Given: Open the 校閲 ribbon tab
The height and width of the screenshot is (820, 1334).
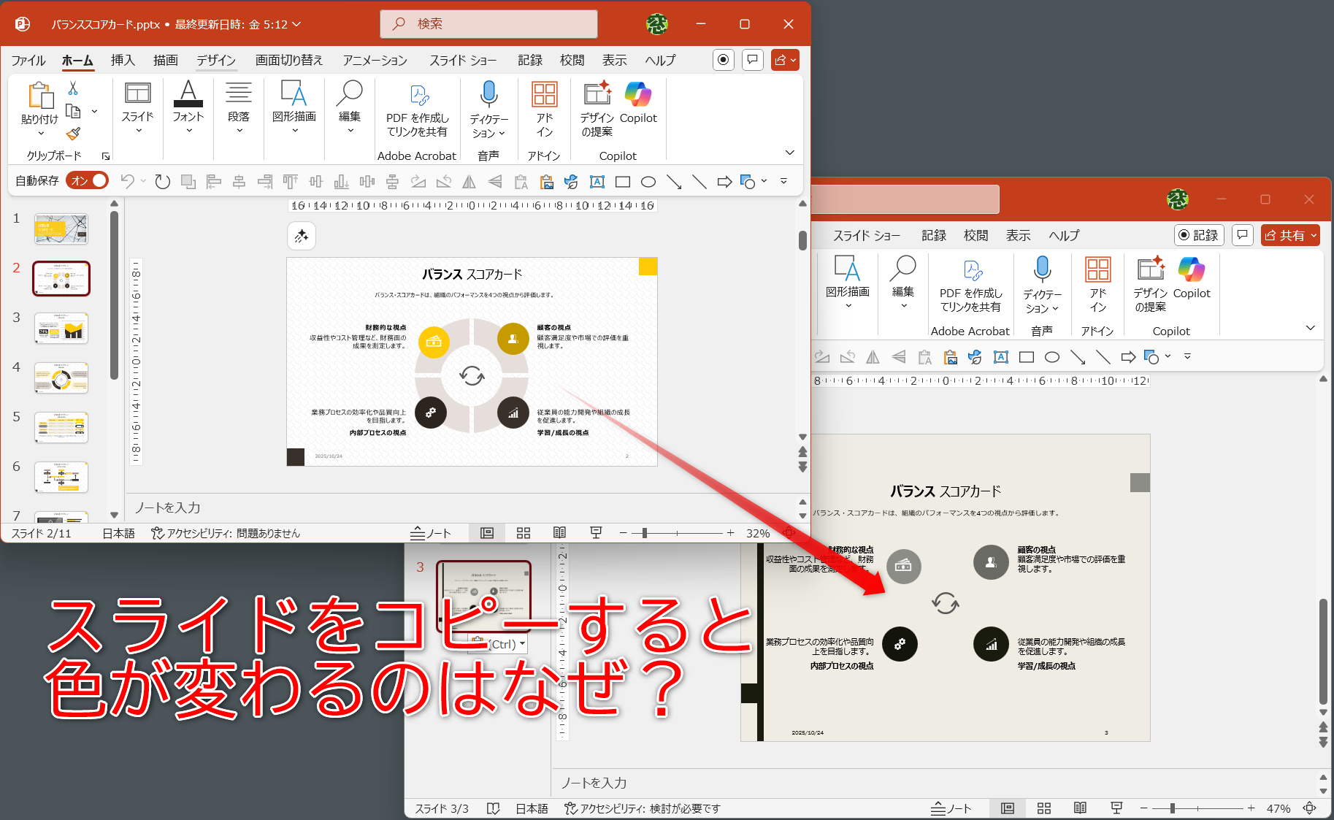Looking at the screenshot, I should click(572, 60).
